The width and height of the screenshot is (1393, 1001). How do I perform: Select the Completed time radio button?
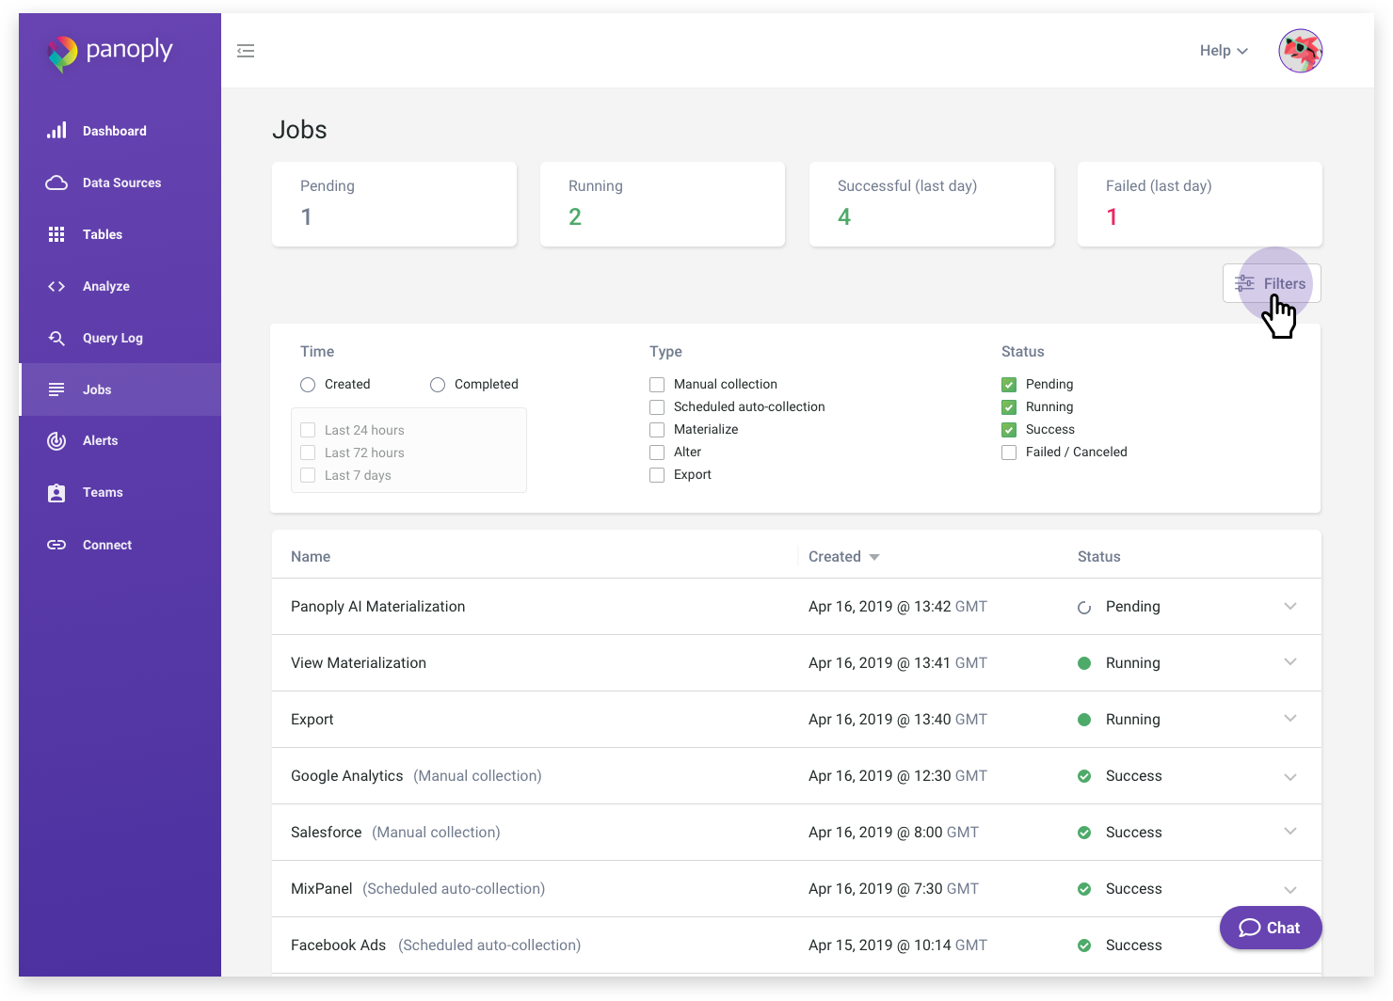click(x=438, y=385)
